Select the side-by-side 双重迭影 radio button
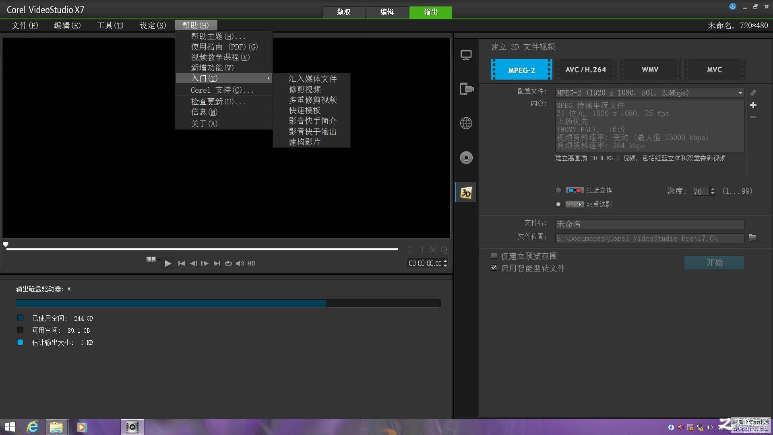773x435 pixels. click(x=558, y=205)
